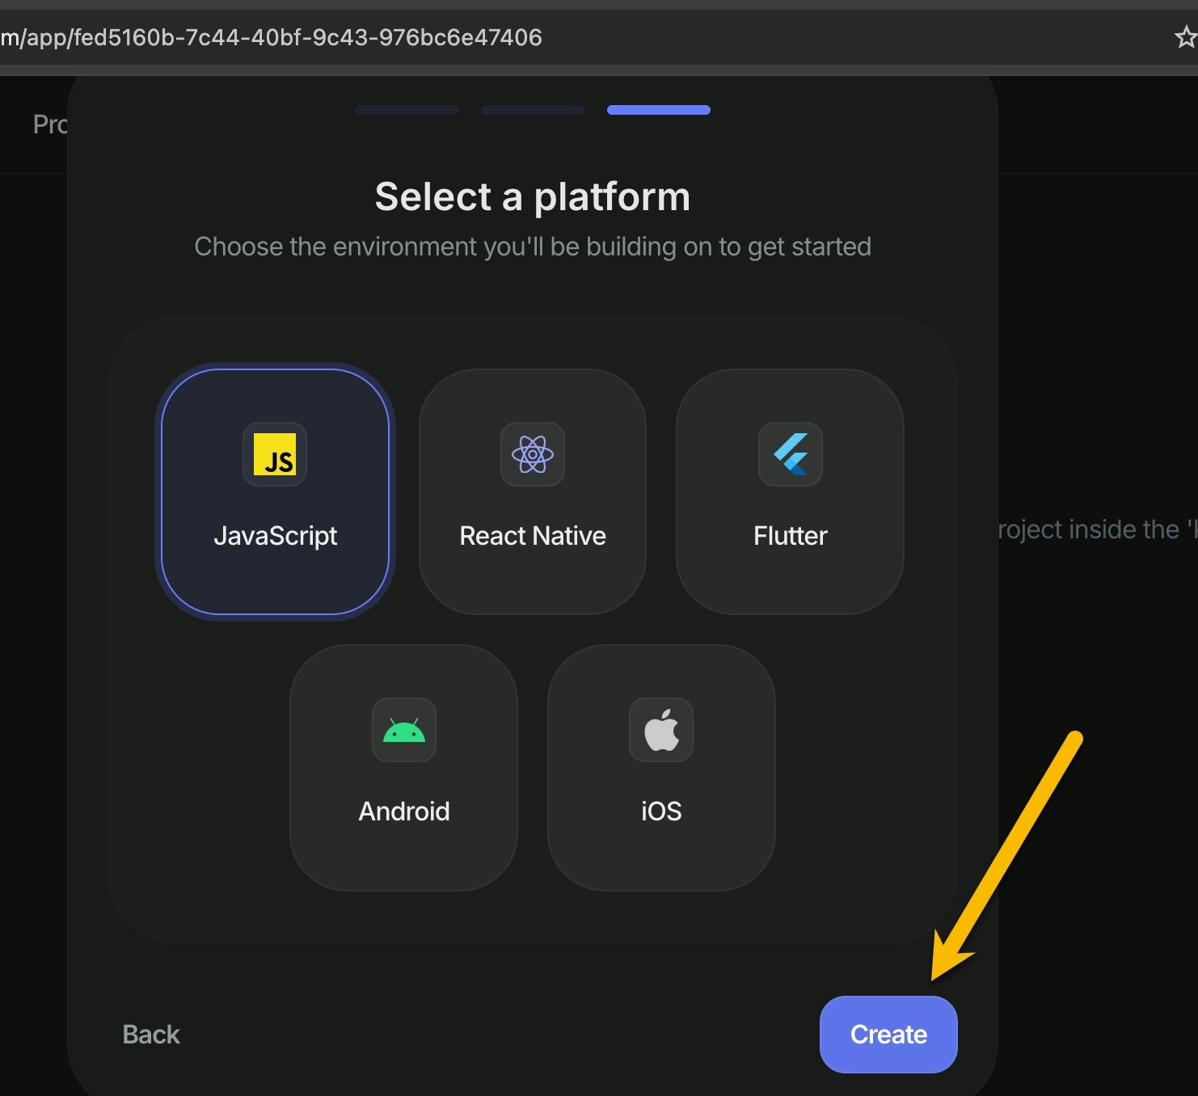Click the Apple logo icon
The image size is (1198, 1096).
pos(661,729)
